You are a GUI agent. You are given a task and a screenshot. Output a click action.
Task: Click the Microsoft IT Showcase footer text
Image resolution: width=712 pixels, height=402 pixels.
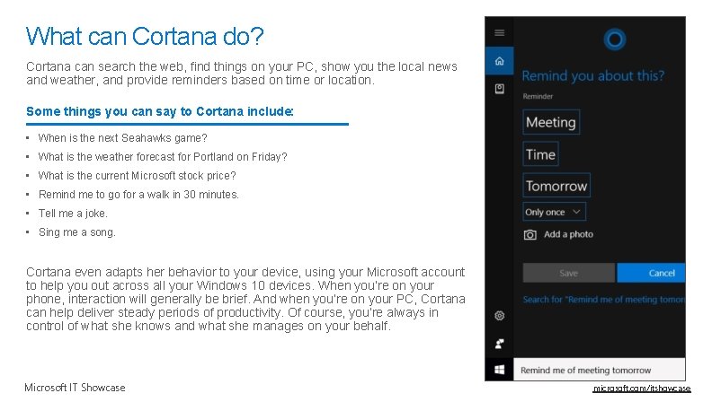click(x=75, y=388)
